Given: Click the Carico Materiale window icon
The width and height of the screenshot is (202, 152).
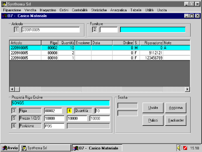Looking at the screenshot, I should pos(5,16).
